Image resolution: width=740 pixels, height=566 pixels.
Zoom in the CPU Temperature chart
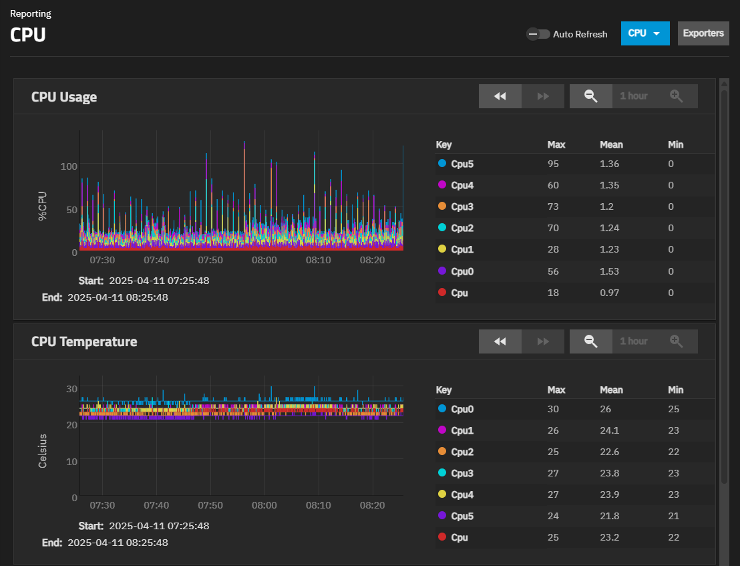(676, 341)
